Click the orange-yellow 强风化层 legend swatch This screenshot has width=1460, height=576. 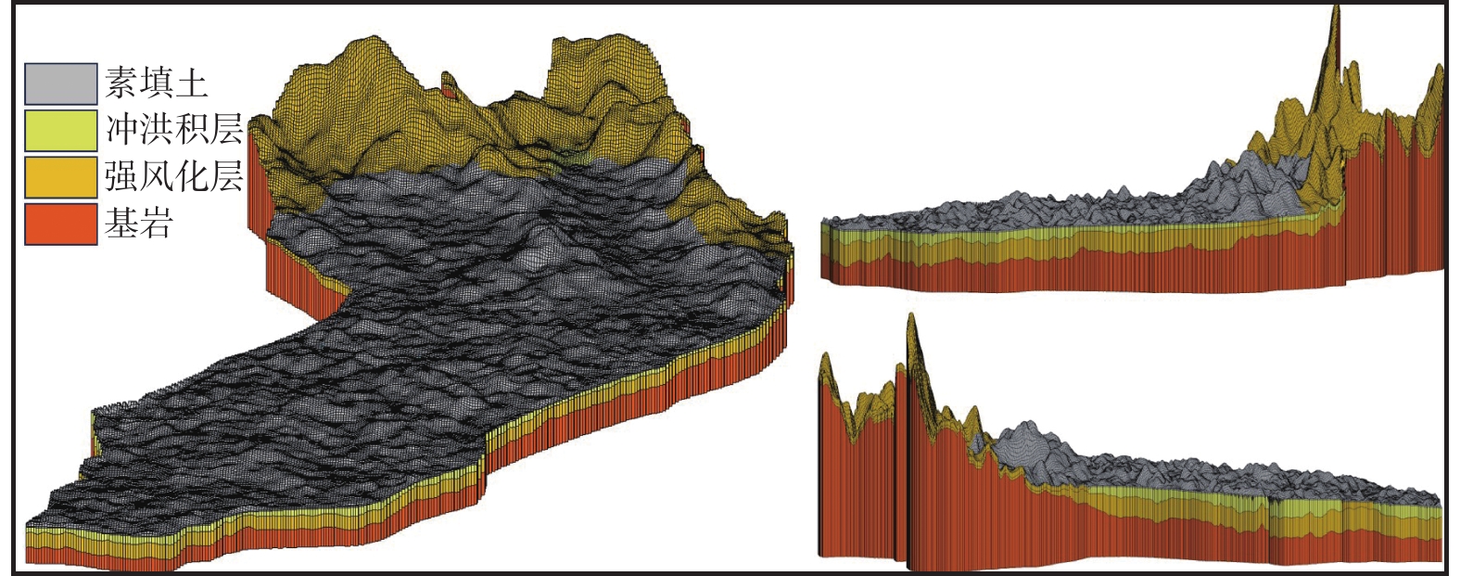point(61,176)
